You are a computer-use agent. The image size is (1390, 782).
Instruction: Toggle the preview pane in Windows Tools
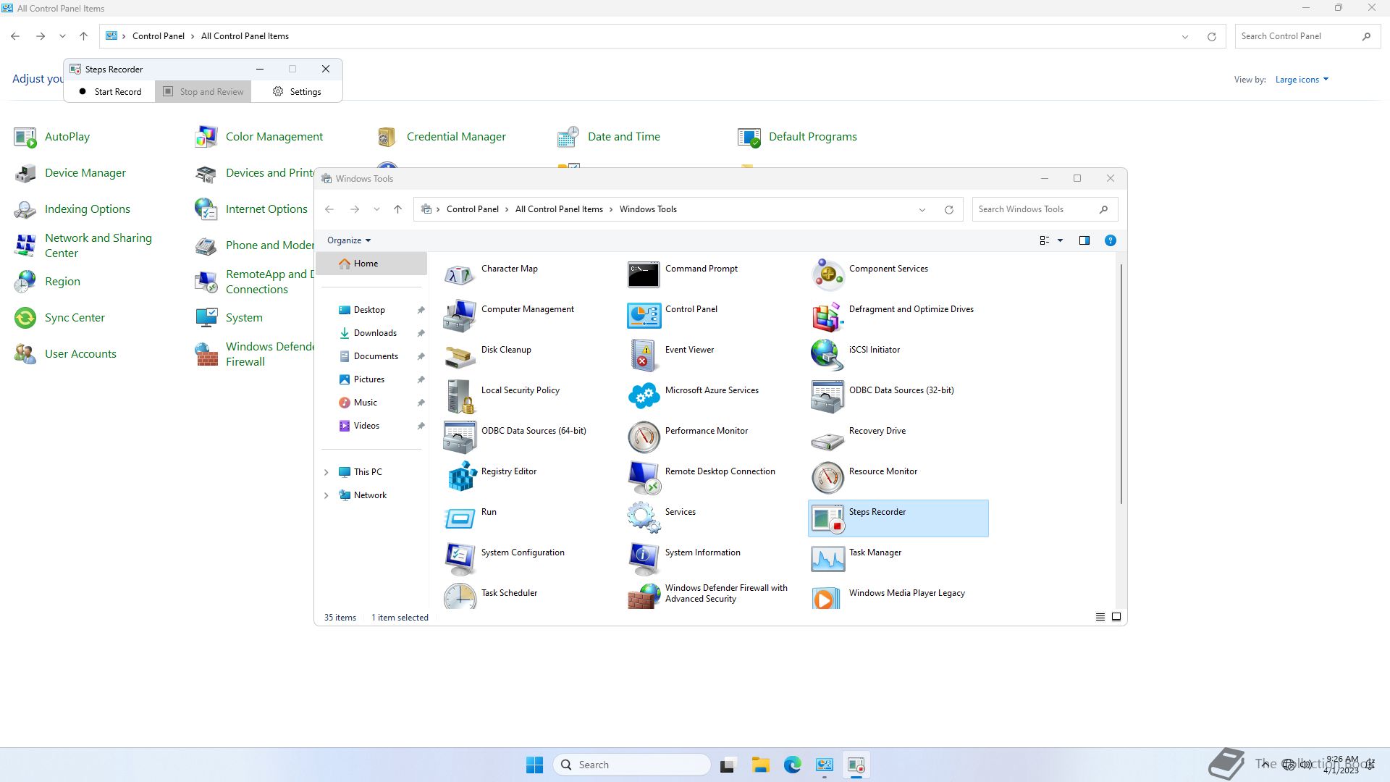click(1084, 240)
